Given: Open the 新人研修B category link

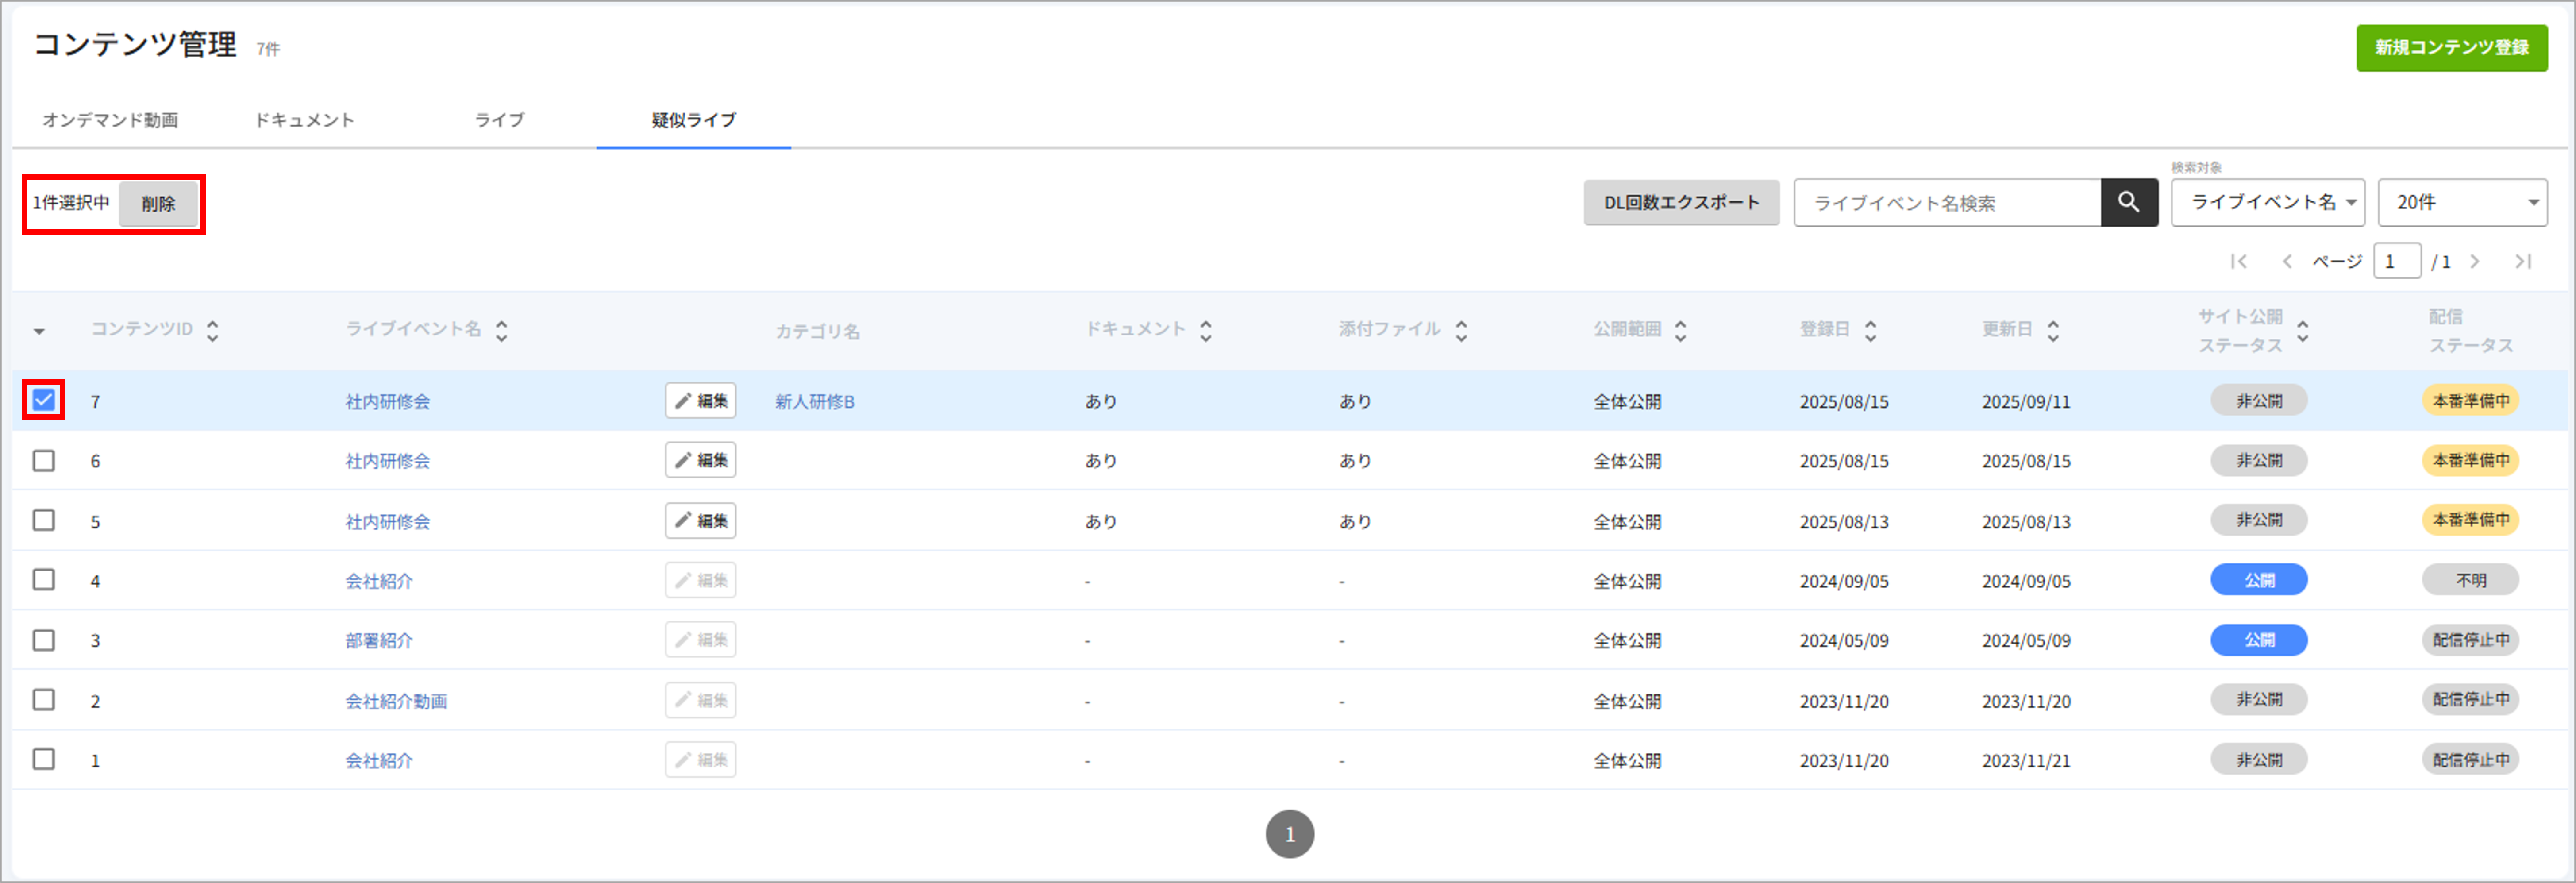Looking at the screenshot, I should pos(815,401).
